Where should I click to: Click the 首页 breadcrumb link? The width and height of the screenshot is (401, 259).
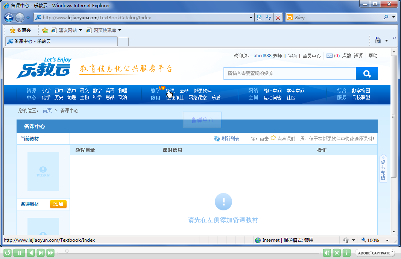coord(47,110)
